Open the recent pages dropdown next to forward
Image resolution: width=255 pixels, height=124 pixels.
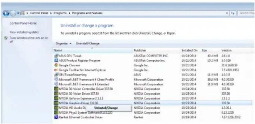click(17, 13)
